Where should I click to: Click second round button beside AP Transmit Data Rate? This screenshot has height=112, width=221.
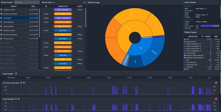click(24, 83)
